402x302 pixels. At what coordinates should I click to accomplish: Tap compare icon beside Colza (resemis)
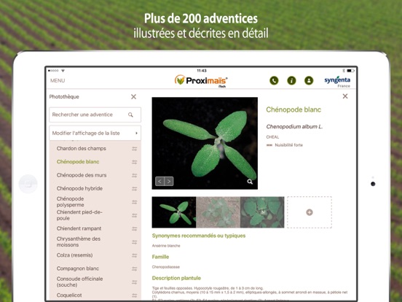[135, 255]
